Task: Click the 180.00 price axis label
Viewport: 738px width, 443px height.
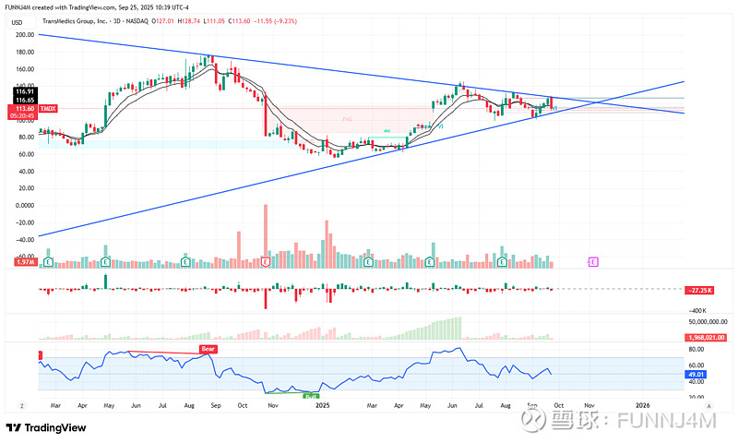Action: point(25,53)
